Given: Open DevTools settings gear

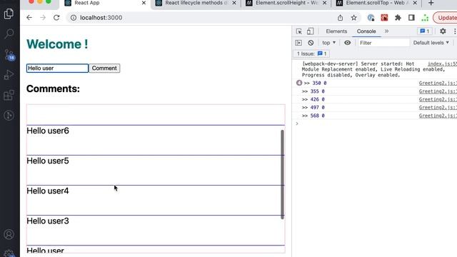Looking at the screenshot, I should [x=443, y=31].
